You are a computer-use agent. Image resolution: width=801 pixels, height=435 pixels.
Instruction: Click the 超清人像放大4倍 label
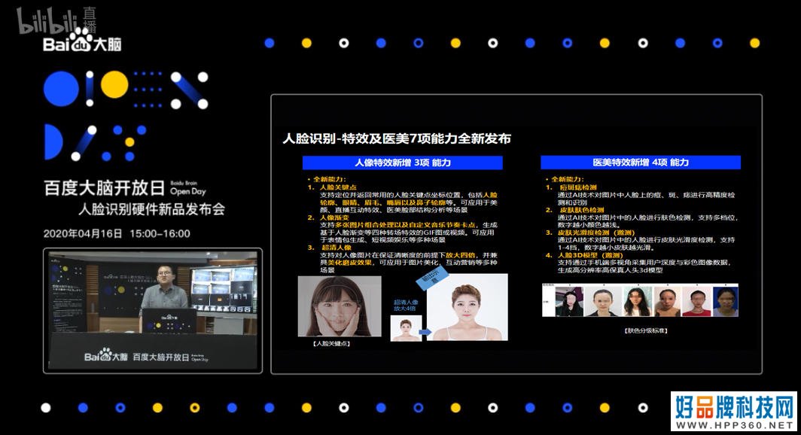point(405,306)
